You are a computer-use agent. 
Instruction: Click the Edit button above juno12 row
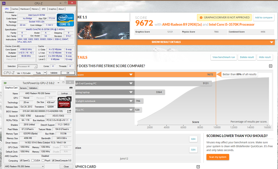click(x=193, y=150)
